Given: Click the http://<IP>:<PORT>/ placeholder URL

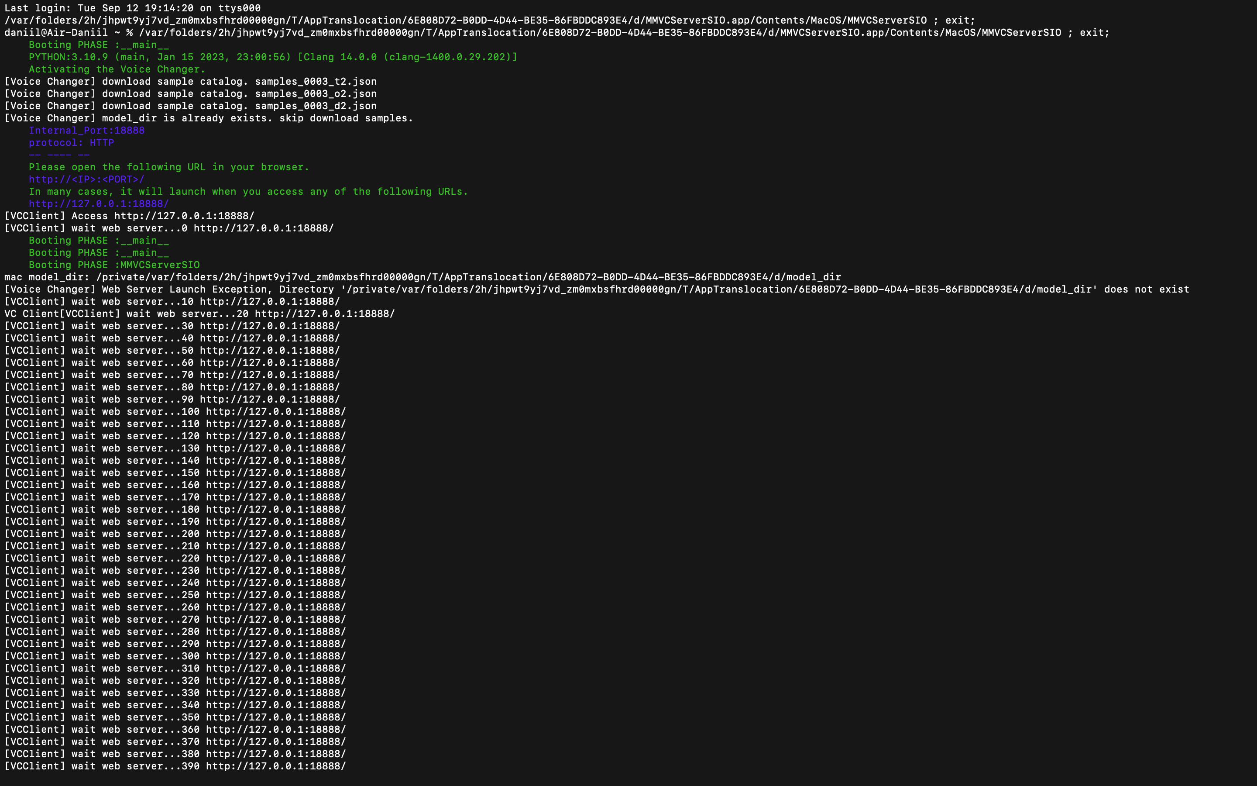Looking at the screenshot, I should (86, 179).
